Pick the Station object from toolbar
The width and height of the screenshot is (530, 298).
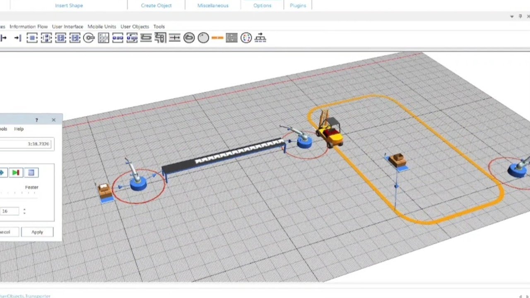(x=32, y=38)
